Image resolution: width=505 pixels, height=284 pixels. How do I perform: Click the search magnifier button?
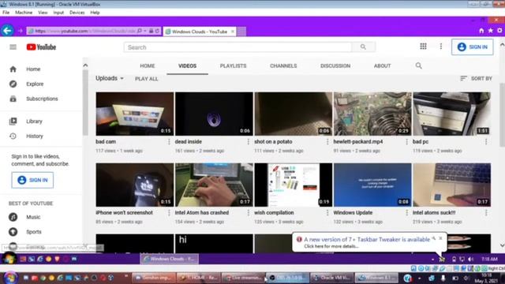[363, 47]
